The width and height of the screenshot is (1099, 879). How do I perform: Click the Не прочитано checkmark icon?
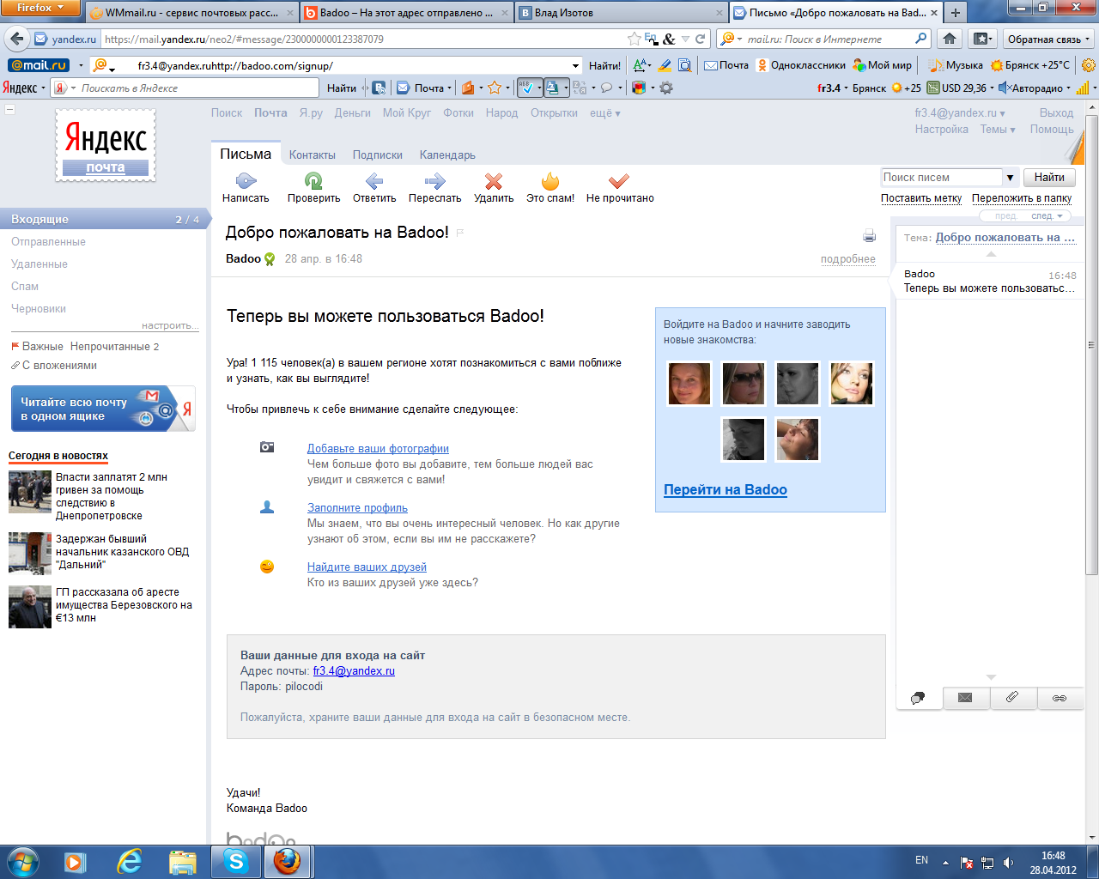coord(619,180)
